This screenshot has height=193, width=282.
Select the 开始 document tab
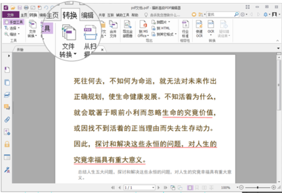click(20, 50)
